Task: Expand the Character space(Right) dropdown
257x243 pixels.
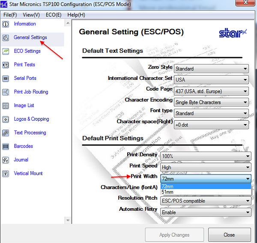Action: [211, 125]
